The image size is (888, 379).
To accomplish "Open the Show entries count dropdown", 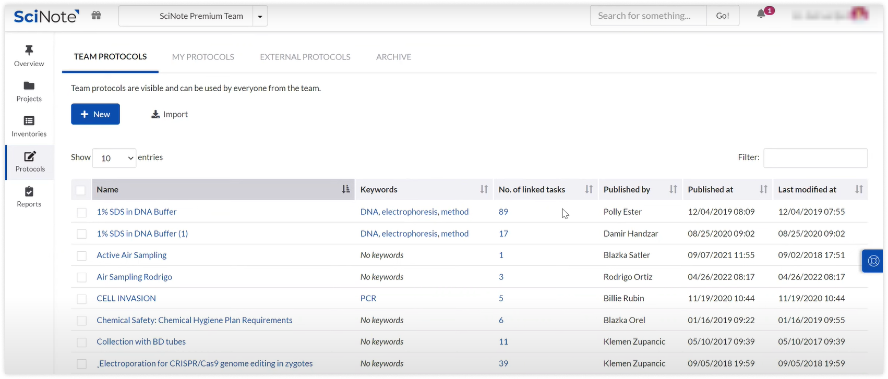I will pos(114,158).
